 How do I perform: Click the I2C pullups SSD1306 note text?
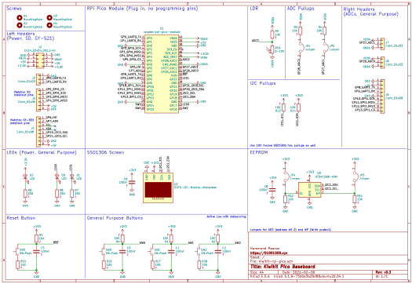283,145
